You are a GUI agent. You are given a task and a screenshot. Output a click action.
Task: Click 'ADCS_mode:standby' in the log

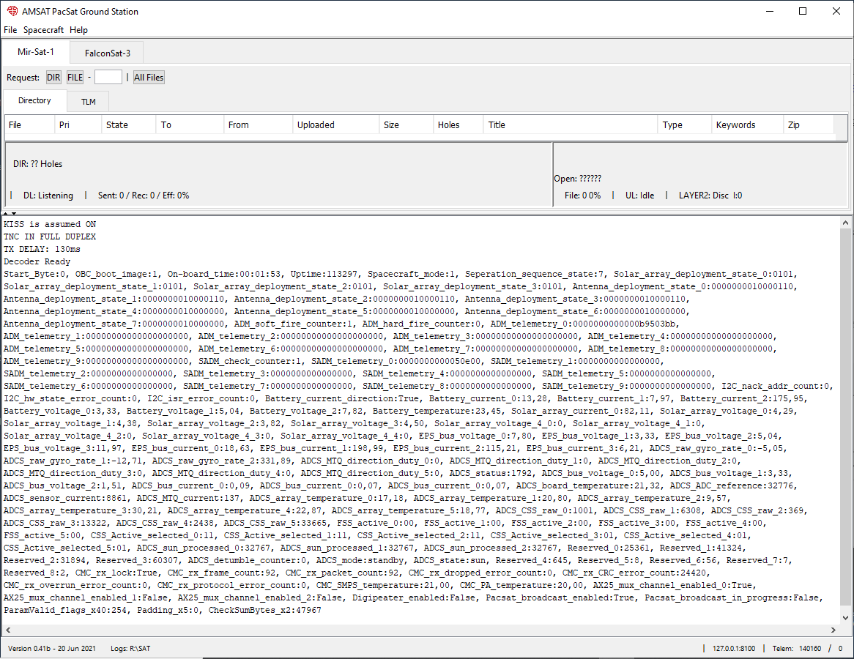[x=360, y=560]
